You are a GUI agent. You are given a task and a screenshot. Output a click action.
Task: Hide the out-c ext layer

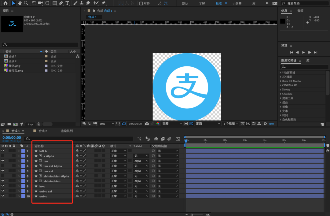(x=3, y=191)
